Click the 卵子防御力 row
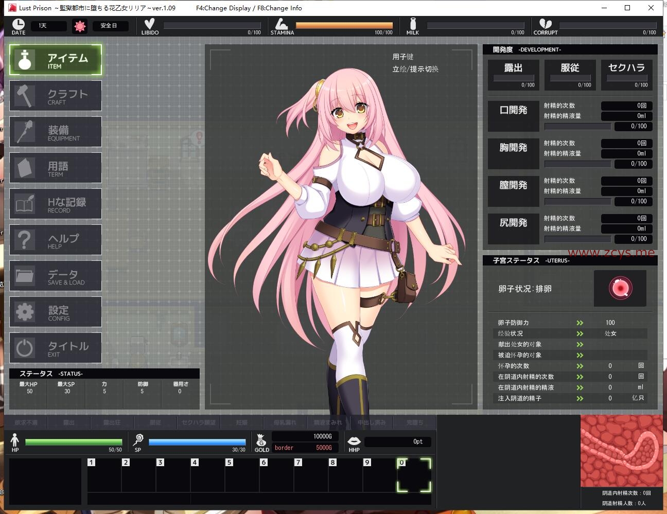667x514 pixels. (570, 323)
